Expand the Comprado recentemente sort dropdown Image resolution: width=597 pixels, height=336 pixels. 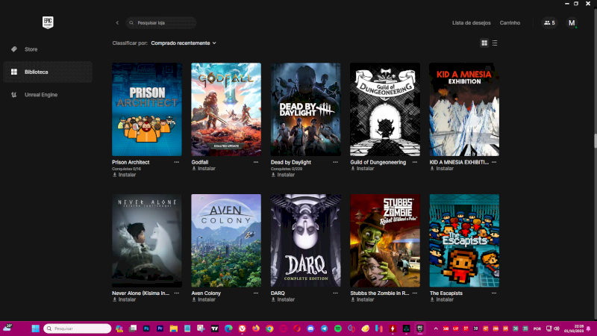(184, 43)
